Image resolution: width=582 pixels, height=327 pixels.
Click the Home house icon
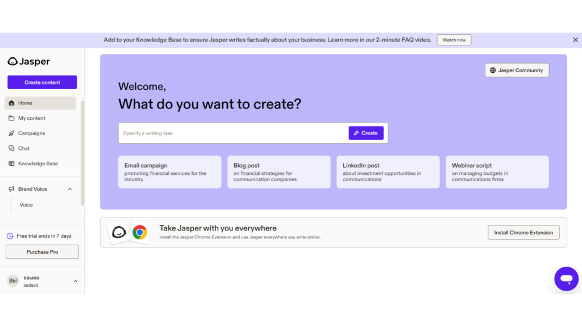[x=11, y=103]
